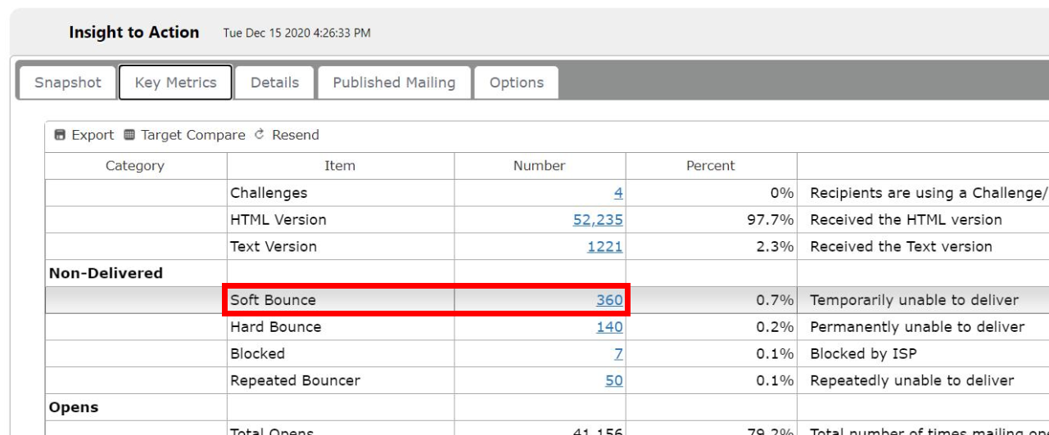The width and height of the screenshot is (1049, 435).
Task: Select the Soft Bounce row label
Action: click(x=273, y=300)
